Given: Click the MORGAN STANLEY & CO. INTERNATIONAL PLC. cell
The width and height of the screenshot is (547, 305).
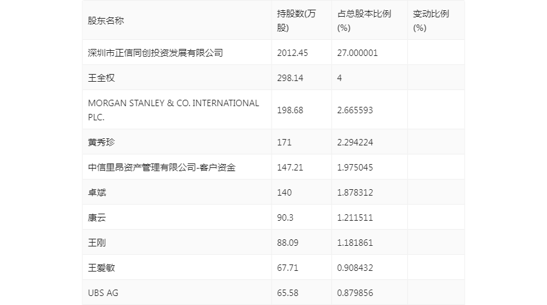Looking at the screenshot, I should (173, 110).
